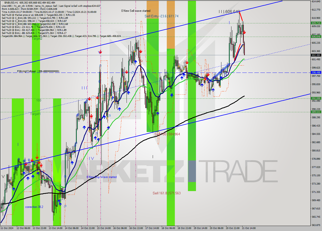
Task: Select the '0 New Buy Wave started' label
Action: coord(102,177)
